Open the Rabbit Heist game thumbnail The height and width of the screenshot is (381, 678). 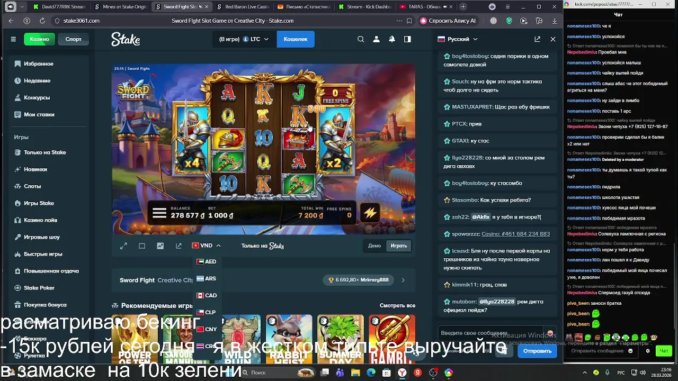[289, 339]
